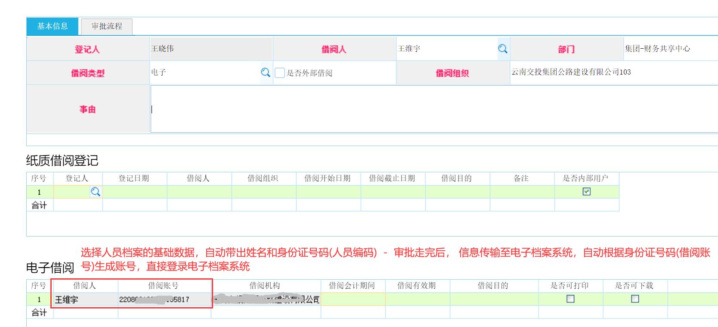Click the search icon beside 借阅人 field
The height and width of the screenshot is (327, 718).
(502, 49)
